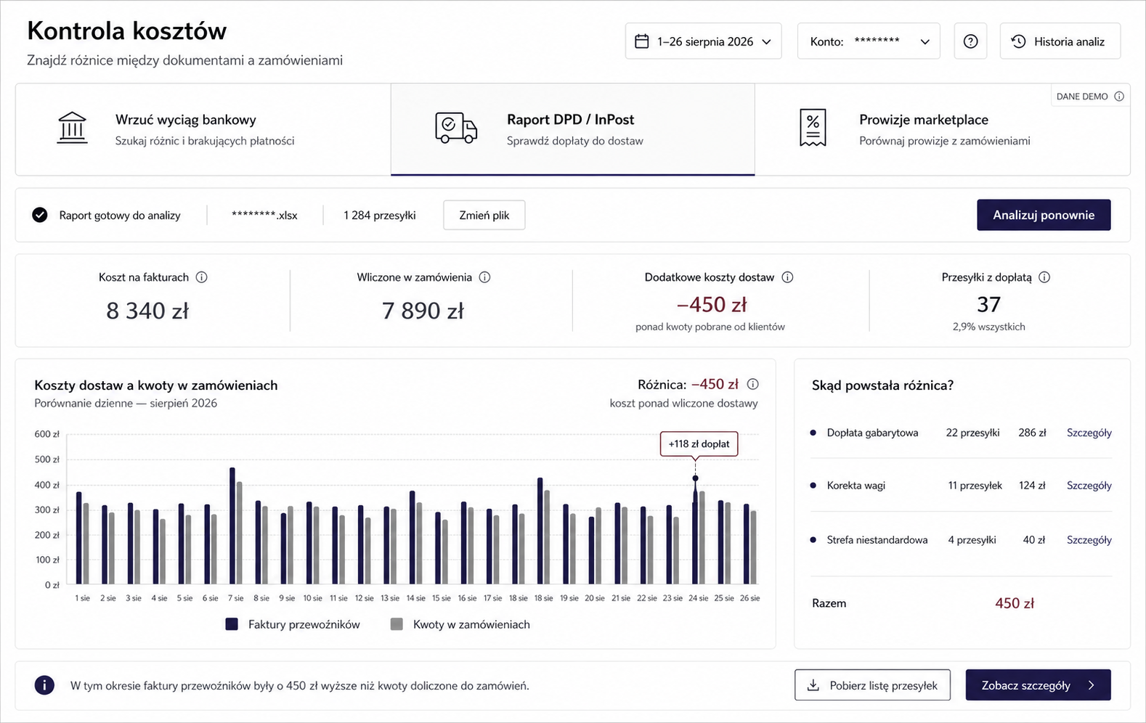Click the '8 340 zł' value

pyautogui.click(x=147, y=311)
